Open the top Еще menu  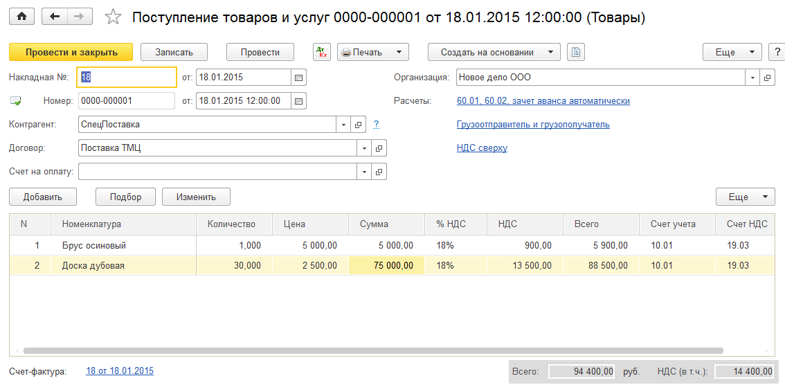tap(732, 52)
